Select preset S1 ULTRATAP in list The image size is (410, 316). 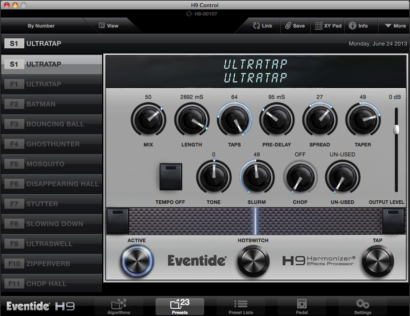[x=51, y=64]
